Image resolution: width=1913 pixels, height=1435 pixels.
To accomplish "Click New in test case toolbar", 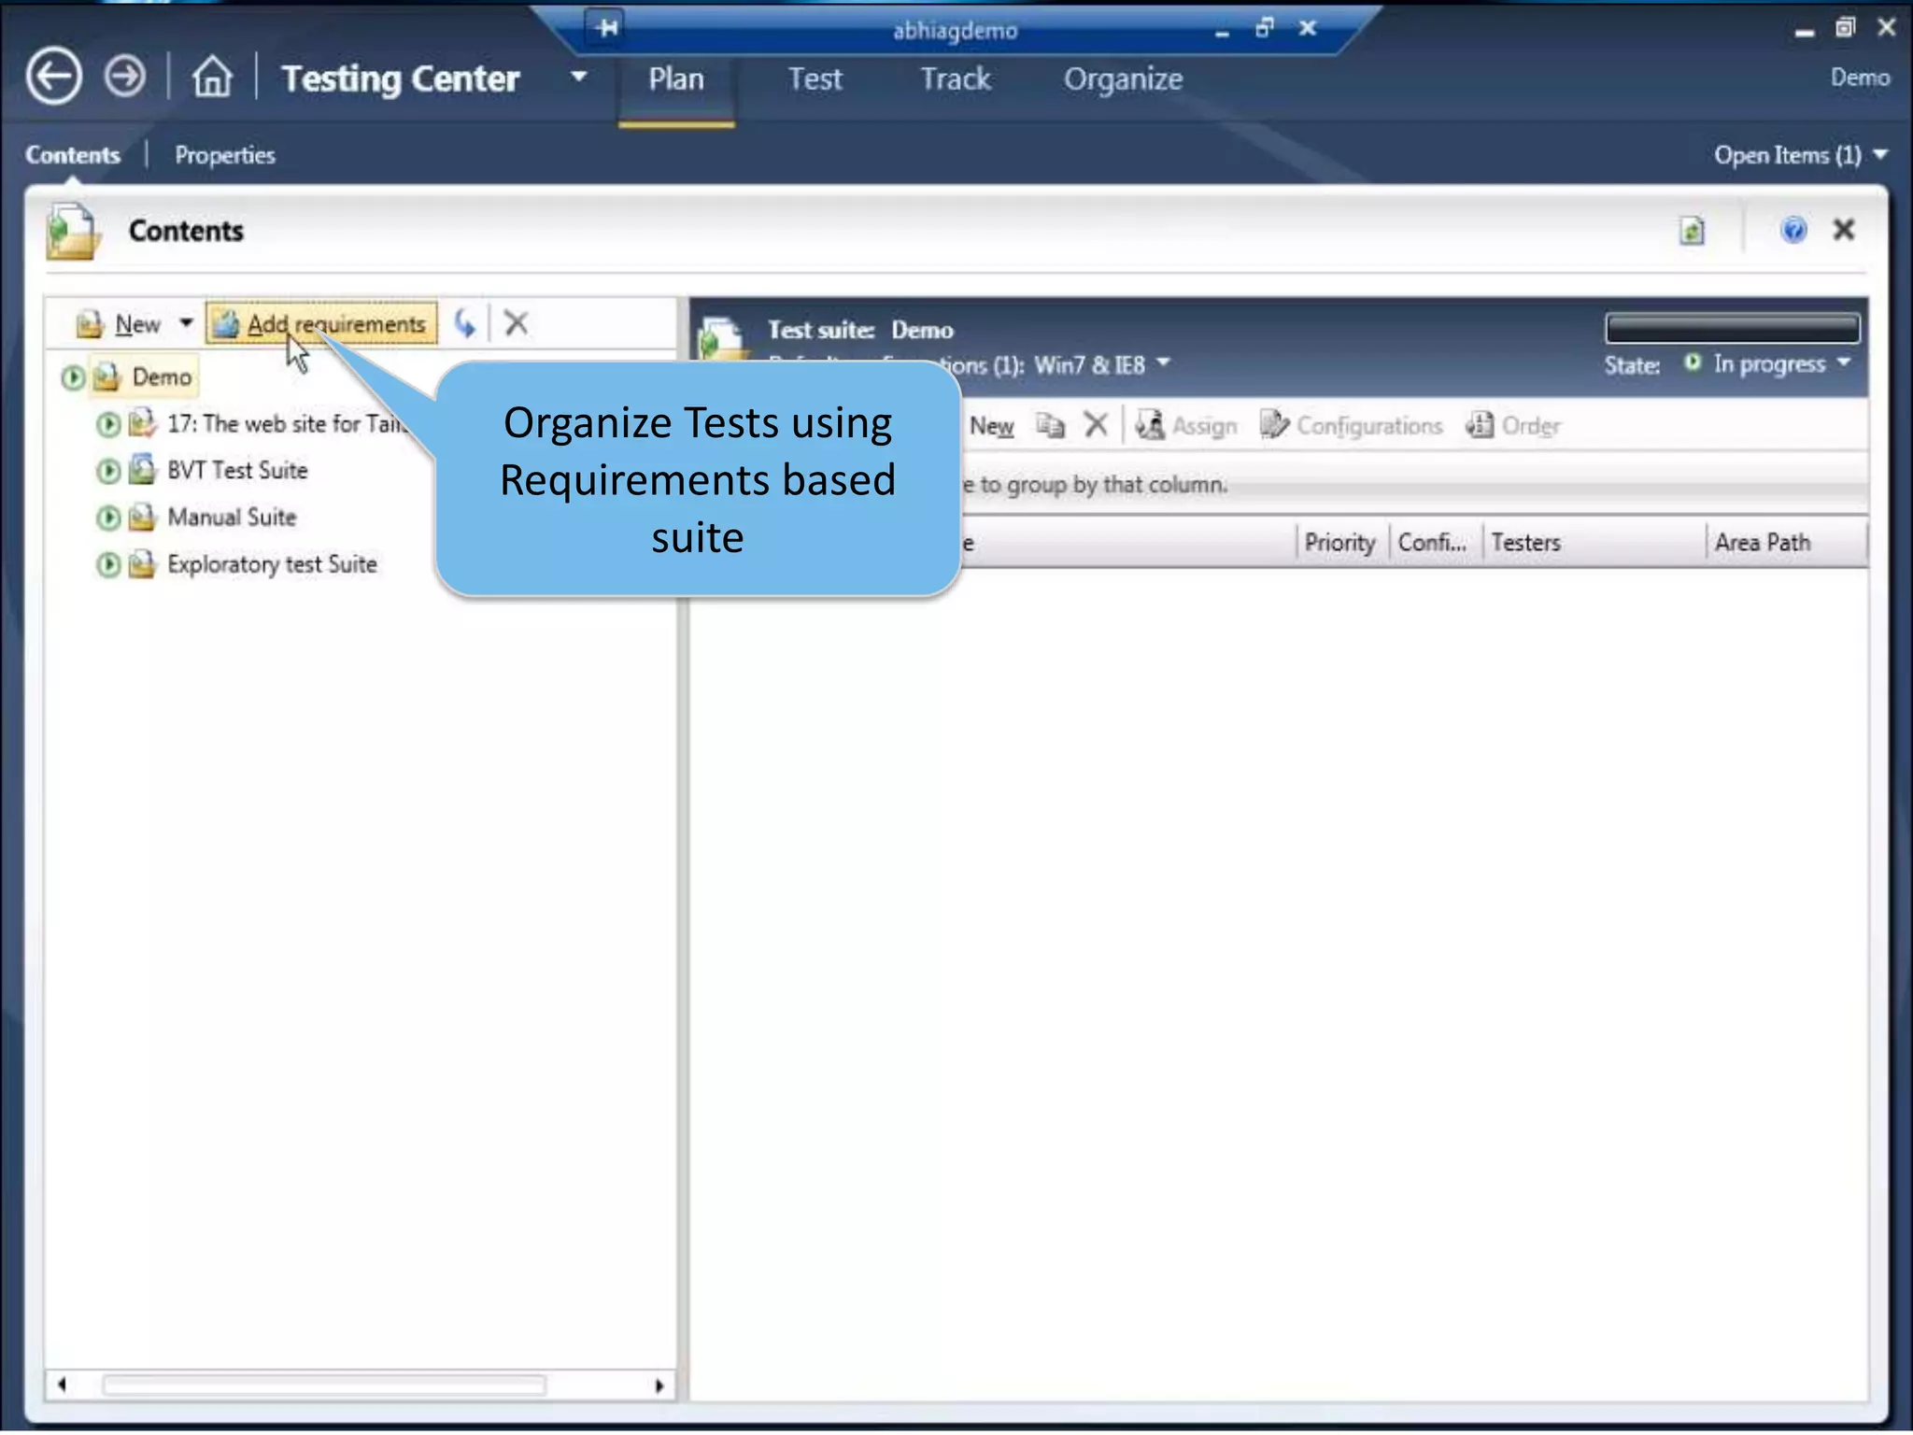I will click(x=991, y=426).
